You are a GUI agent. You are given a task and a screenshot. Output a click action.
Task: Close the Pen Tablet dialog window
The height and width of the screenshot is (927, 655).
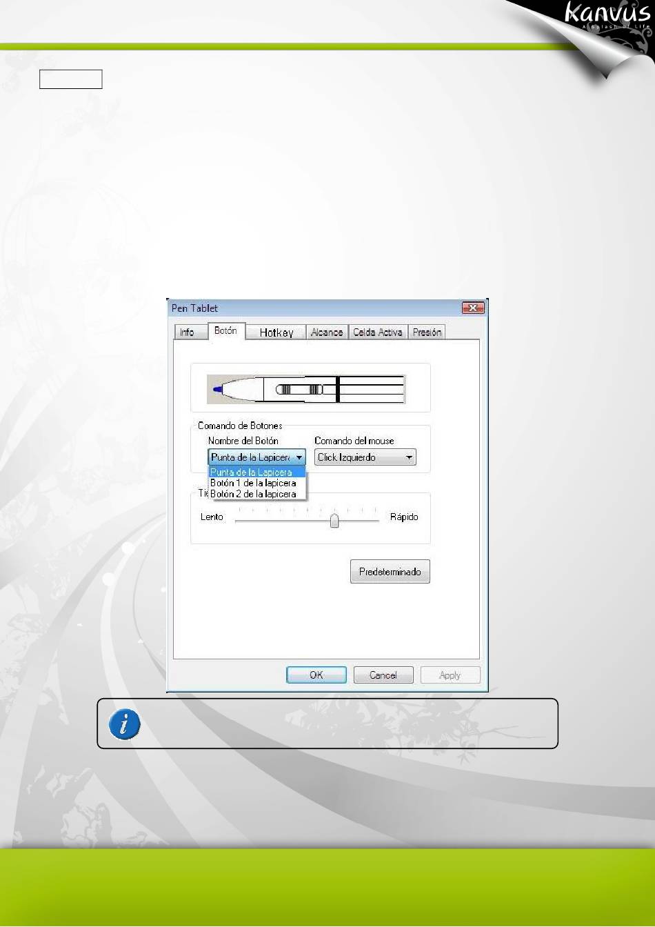tap(473, 308)
